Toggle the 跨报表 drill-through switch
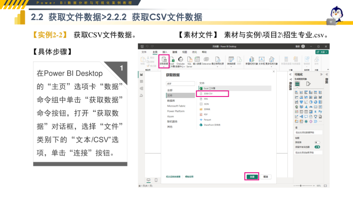This screenshot has width=353, height=199. (x=317, y=142)
